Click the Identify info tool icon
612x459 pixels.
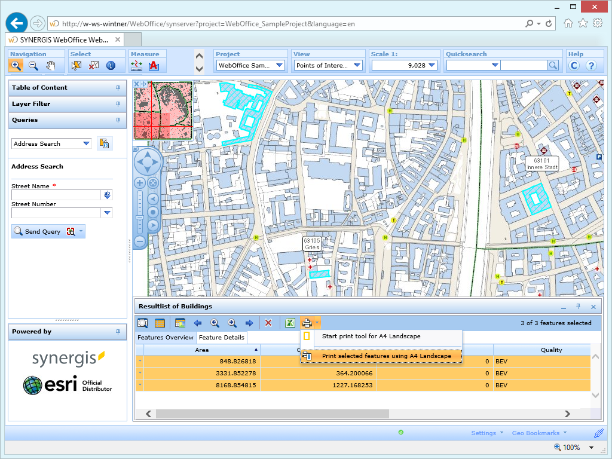pos(111,66)
